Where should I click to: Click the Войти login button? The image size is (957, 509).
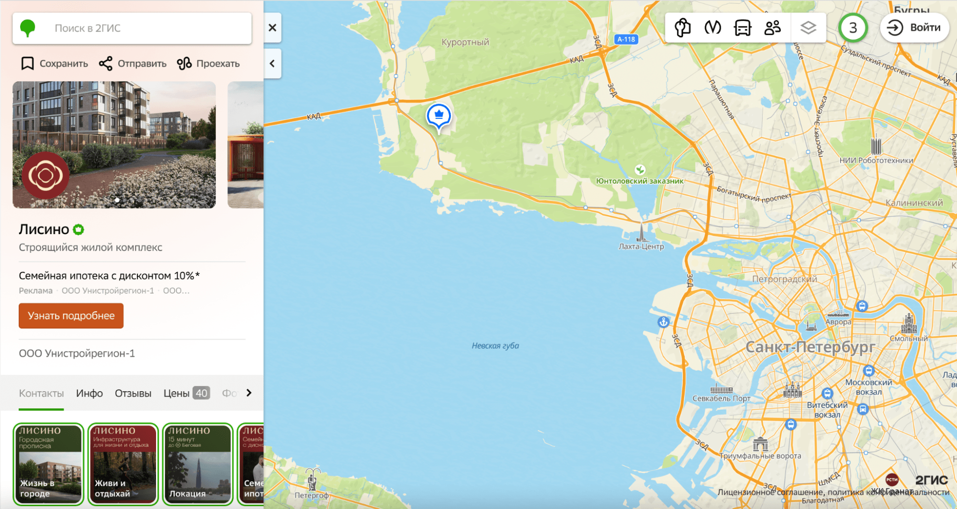(x=915, y=28)
